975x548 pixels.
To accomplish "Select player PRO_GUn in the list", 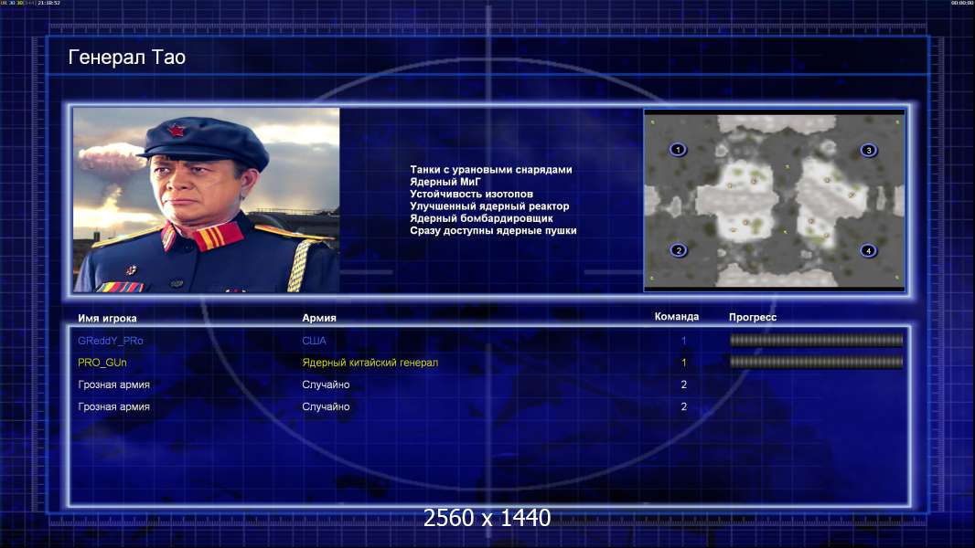I will (102, 363).
